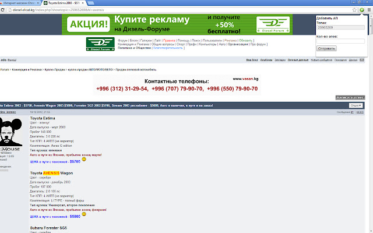Click the Diesel Forum logo

pyautogui.click(x=100, y=44)
